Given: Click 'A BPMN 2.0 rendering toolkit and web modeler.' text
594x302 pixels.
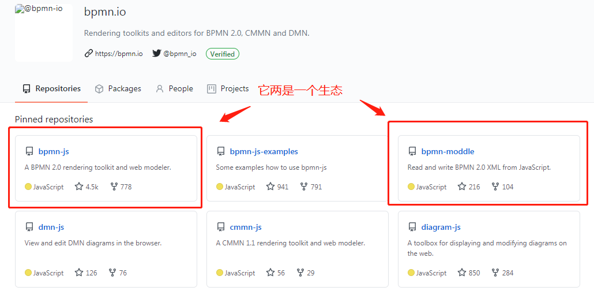Looking at the screenshot, I should pos(97,167).
